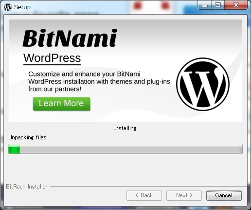
Task: Click the disabled Back button
Action: coord(144,195)
